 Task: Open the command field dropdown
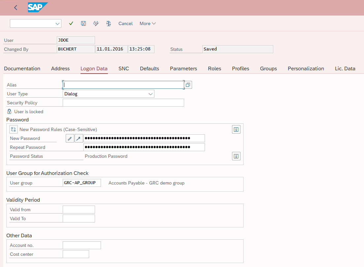pos(57,24)
